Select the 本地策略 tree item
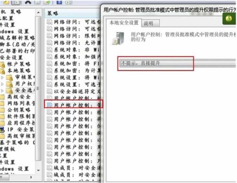The height and width of the screenshot is (183, 237). click(19, 71)
